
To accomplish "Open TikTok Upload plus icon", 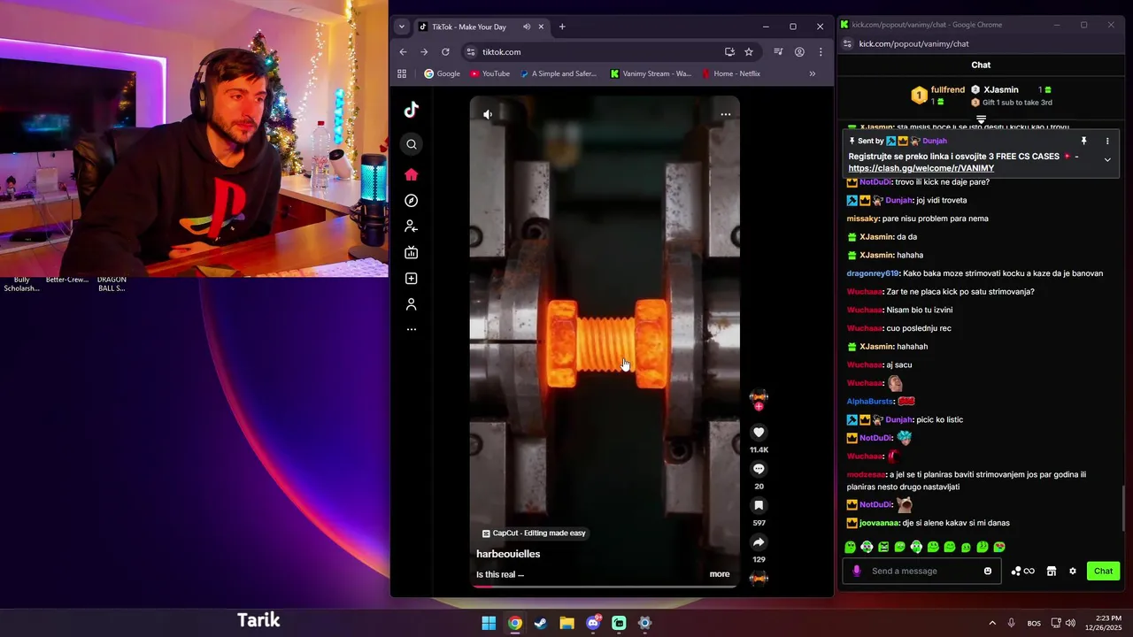I will pyautogui.click(x=412, y=279).
